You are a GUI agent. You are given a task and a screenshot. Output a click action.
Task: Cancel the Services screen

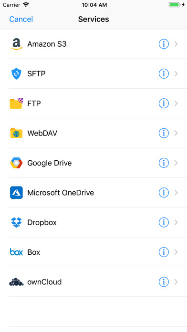(x=21, y=19)
